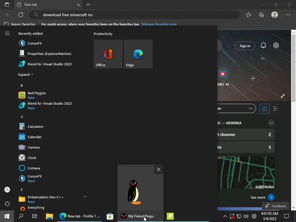Open Edge Favorites star icon
The height and width of the screenshot is (222, 296).
[x=249, y=15]
